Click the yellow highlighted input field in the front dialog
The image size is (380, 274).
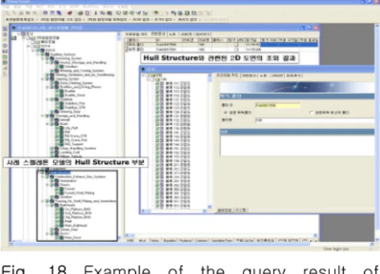tap(278, 106)
